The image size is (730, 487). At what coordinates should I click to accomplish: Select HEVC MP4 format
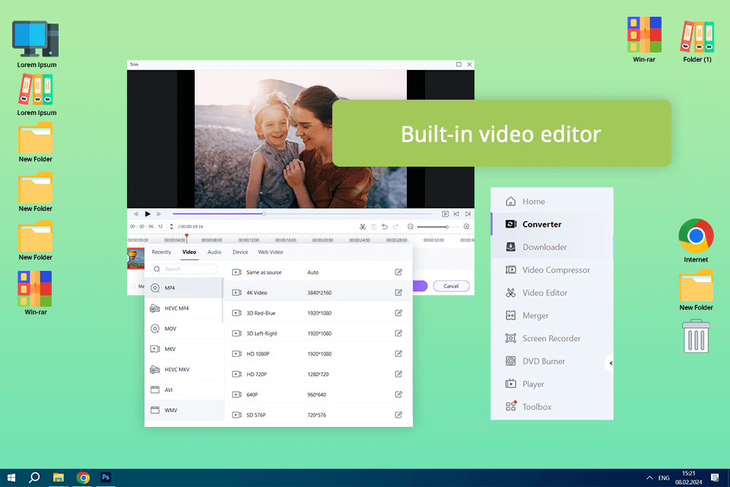(x=184, y=308)
